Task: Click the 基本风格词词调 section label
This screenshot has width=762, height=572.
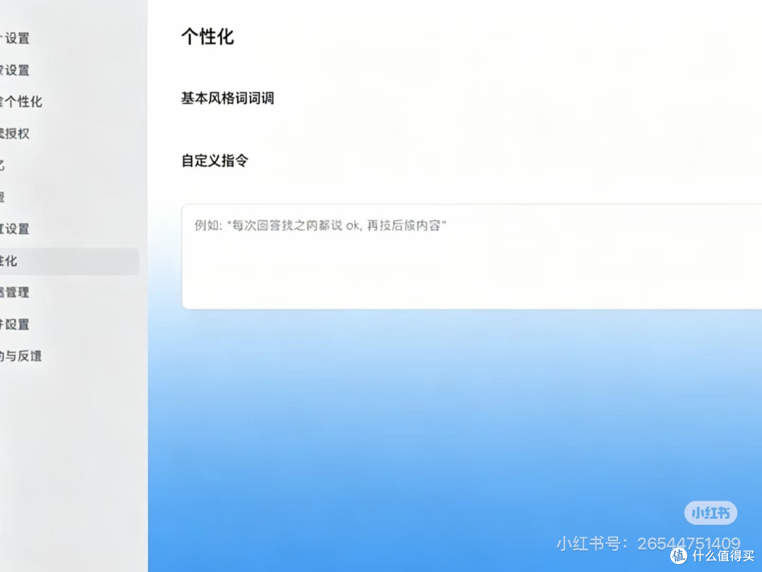Action: (x=227, y=98)
